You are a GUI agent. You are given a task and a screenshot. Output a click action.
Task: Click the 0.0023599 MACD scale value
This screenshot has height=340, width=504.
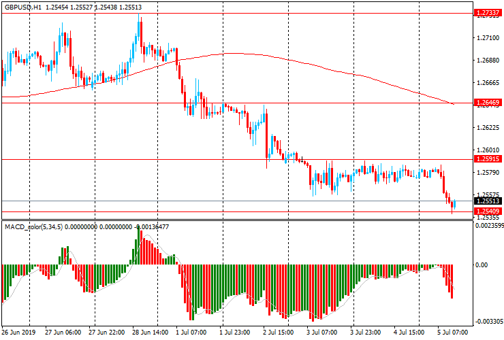click(489, 226)
